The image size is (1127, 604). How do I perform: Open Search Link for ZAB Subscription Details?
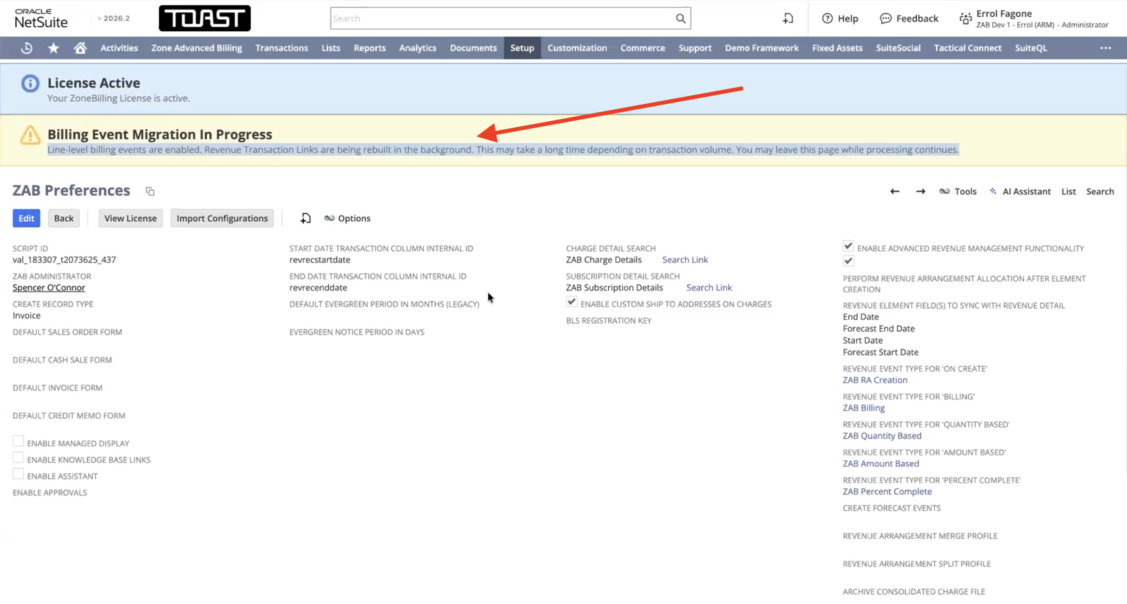pyautogui.click(x=709, y=287)
